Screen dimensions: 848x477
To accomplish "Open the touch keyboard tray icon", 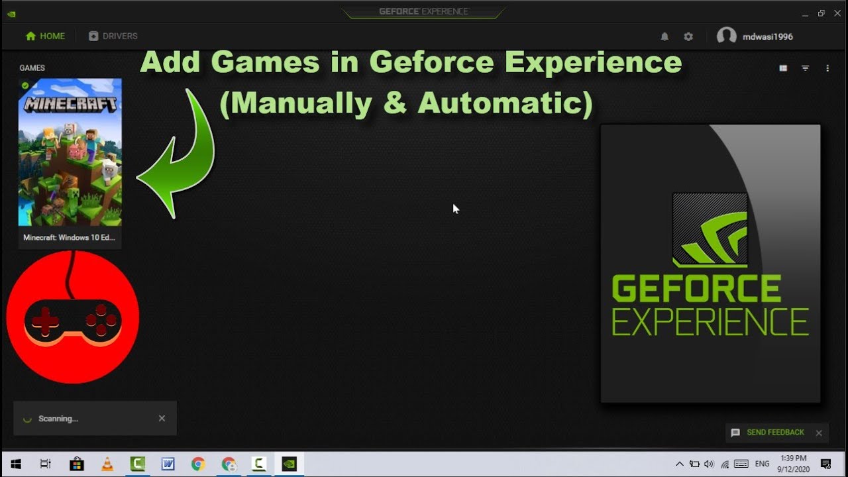I will tap(741, 464).
